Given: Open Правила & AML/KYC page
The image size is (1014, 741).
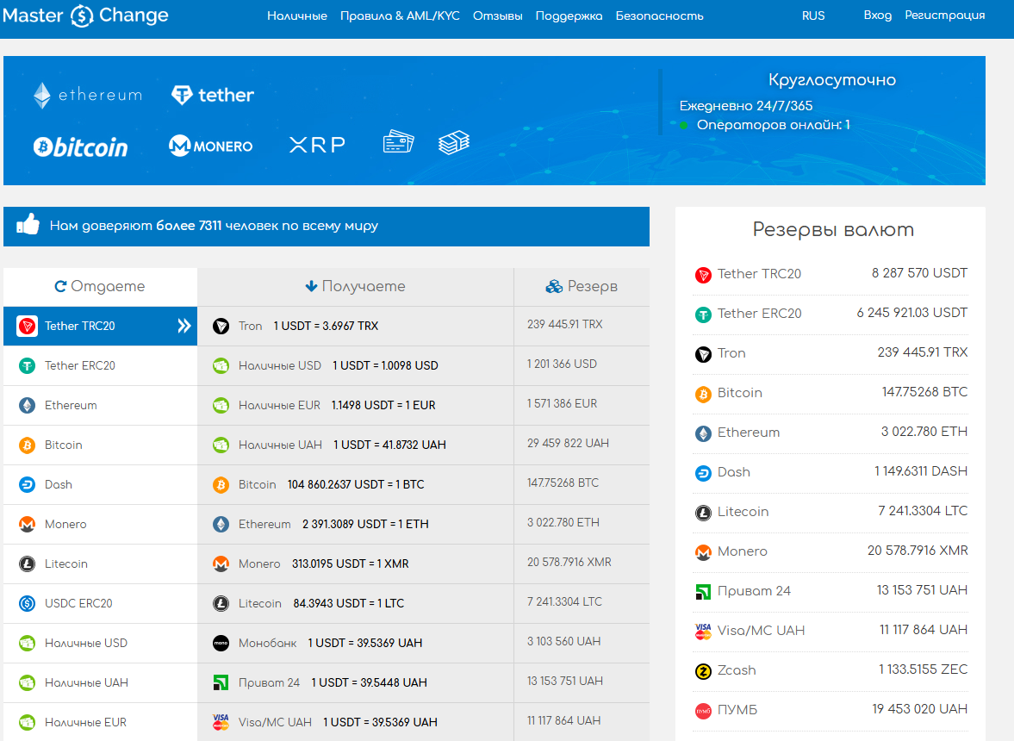Looking at the screenshot, I should (400, 16).
